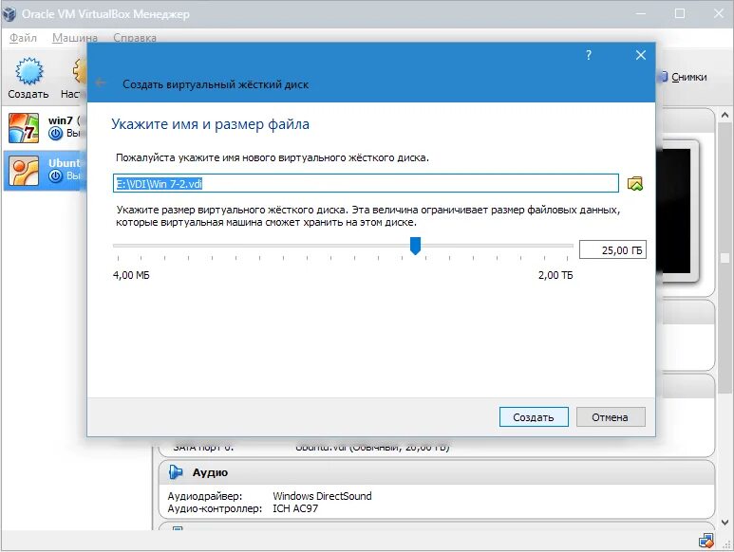Open the Файл menu

pos(23,37)
